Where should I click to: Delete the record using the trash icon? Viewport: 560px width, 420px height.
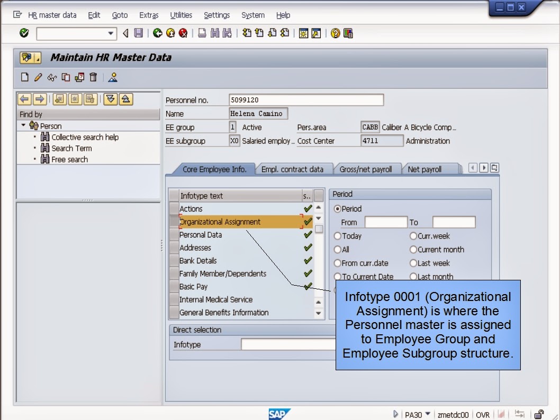tap(94, 77)
